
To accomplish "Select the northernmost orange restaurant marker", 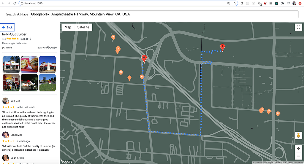I will 113,37.
